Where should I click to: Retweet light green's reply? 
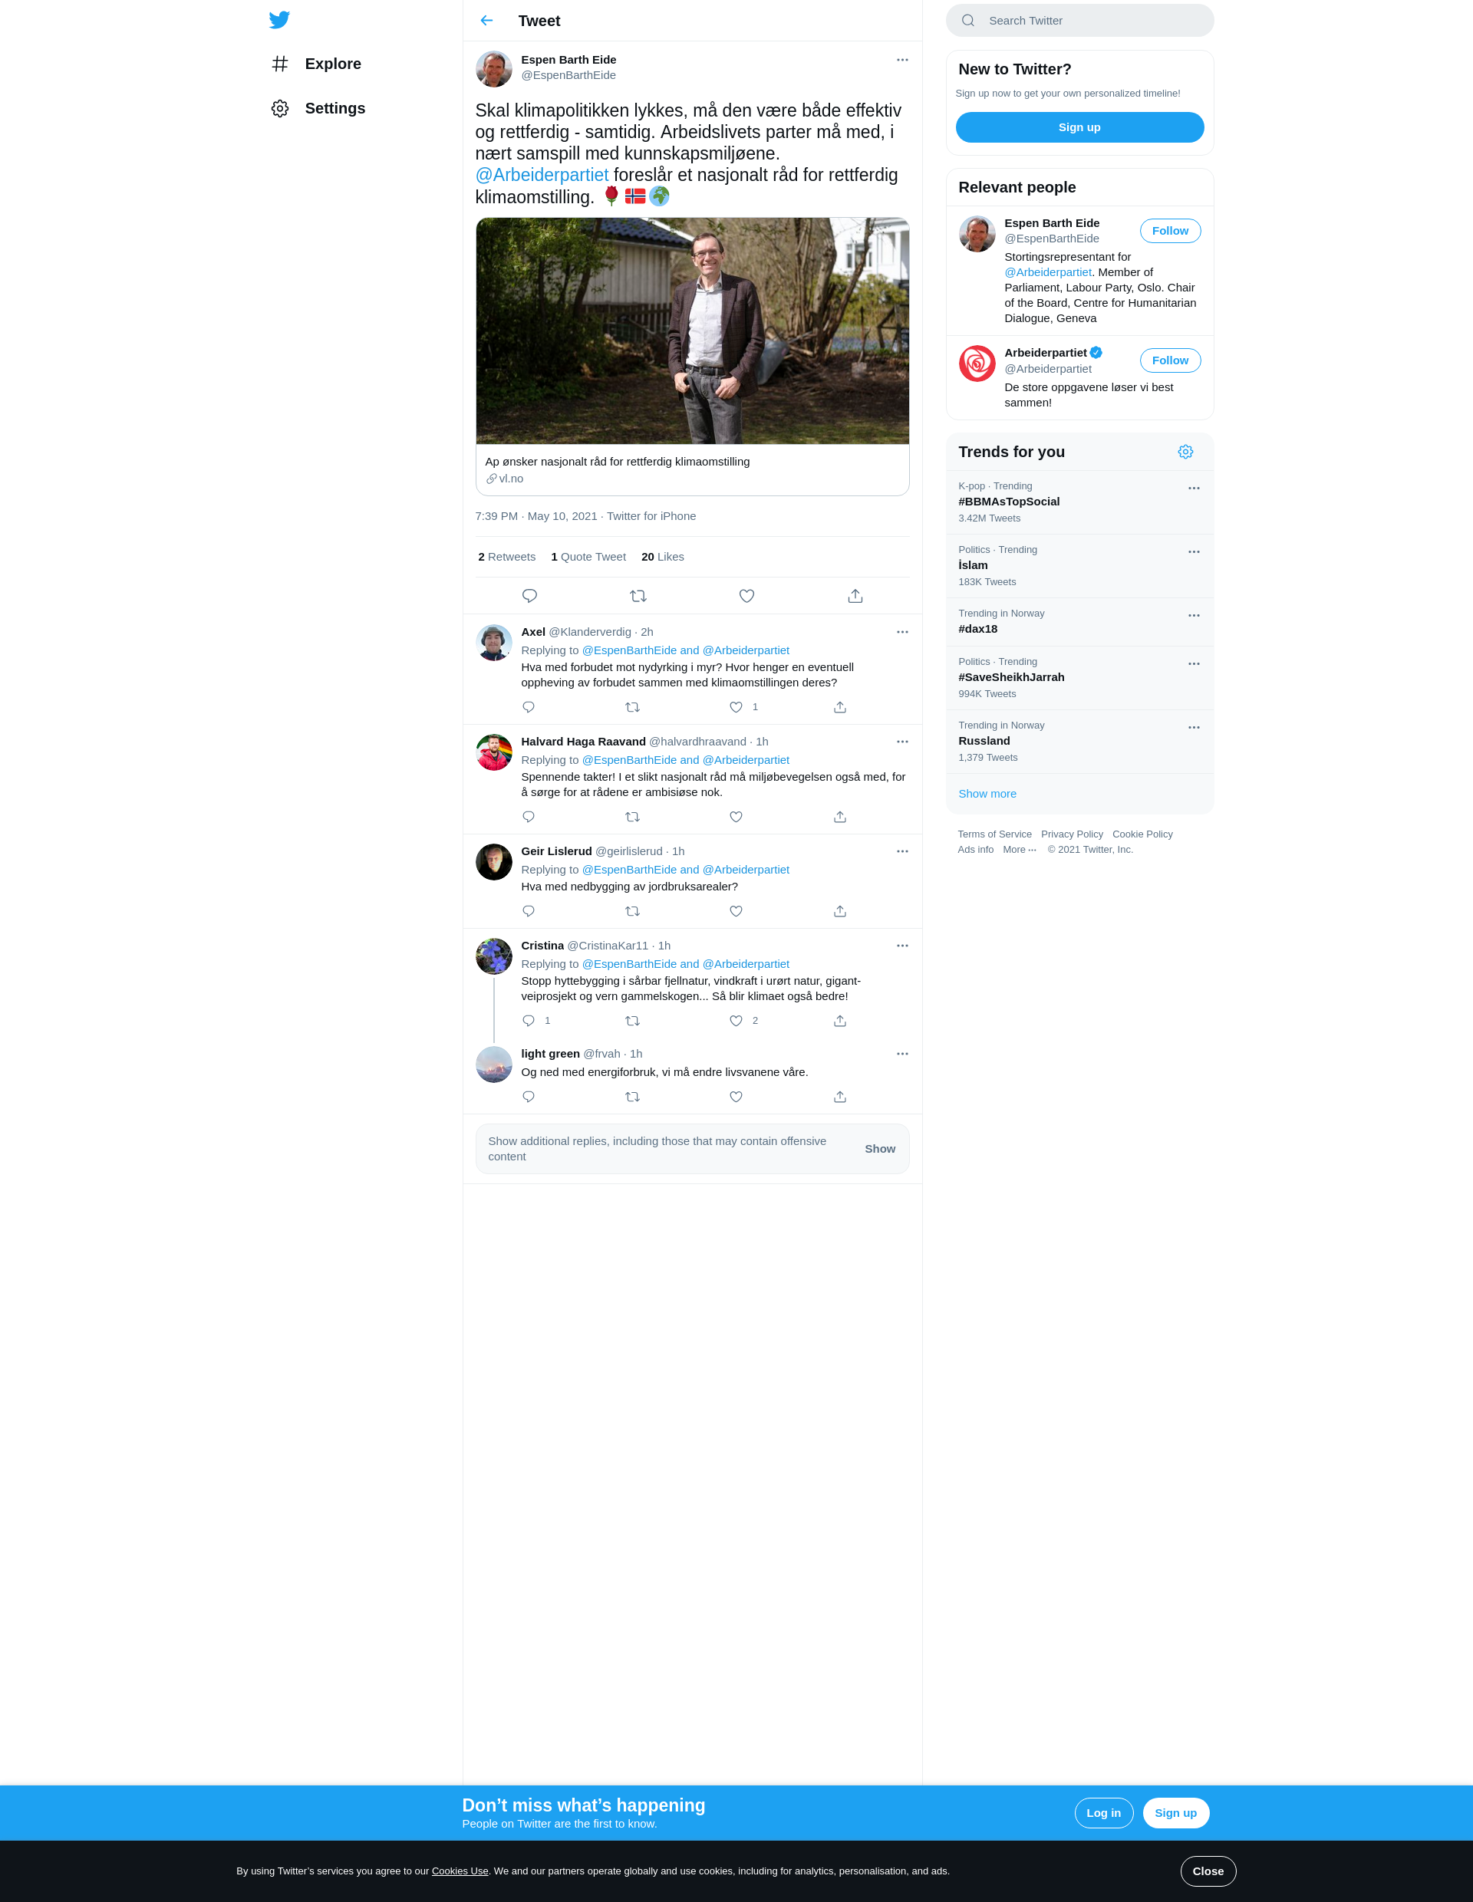(632, 1097)
